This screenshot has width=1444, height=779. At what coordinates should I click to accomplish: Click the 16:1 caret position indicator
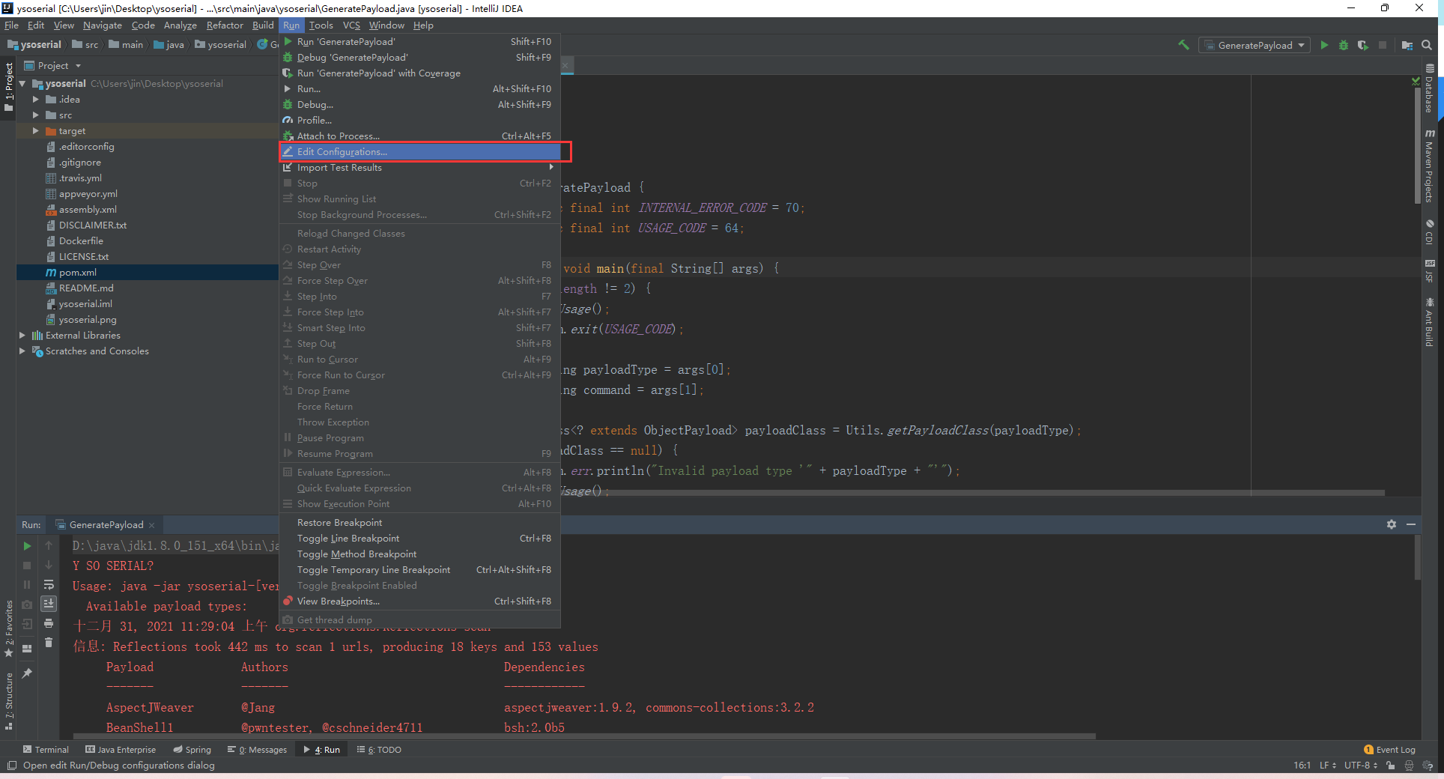pos(1301,766)
